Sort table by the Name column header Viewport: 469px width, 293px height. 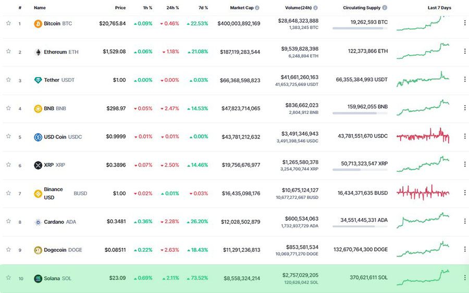(x=40, y=8)
